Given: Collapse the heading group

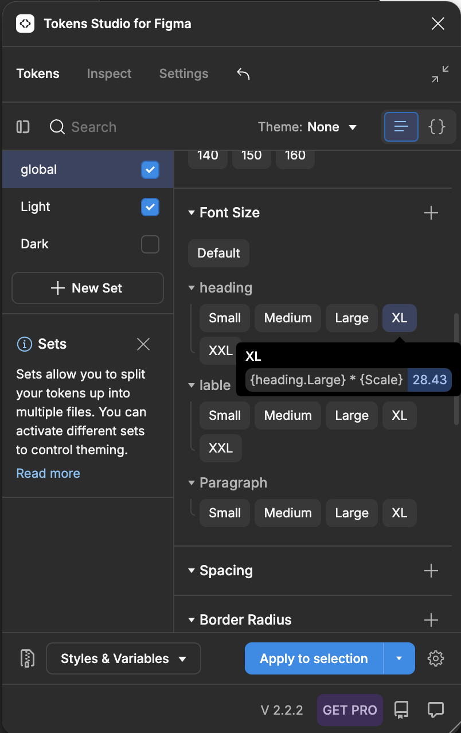Looking at the screenshot, I should 192,288.
